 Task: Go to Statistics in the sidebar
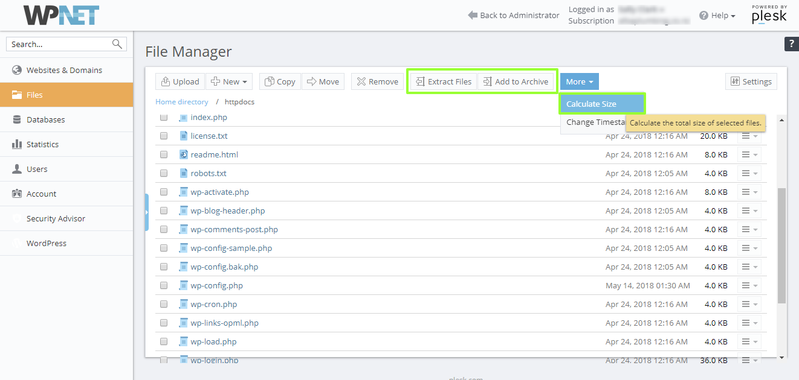(x=66, y=144)
